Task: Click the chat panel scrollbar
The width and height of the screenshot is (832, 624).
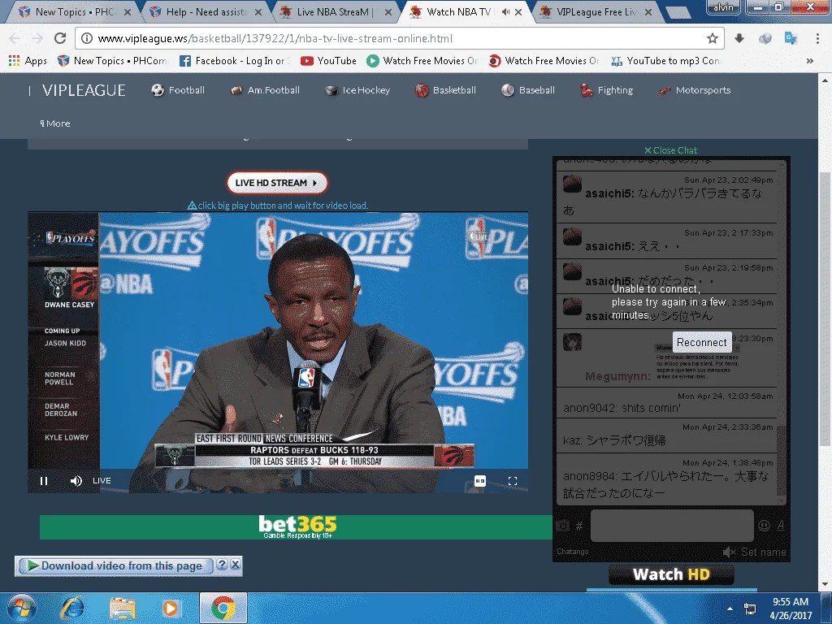Action: click(781, 461)
